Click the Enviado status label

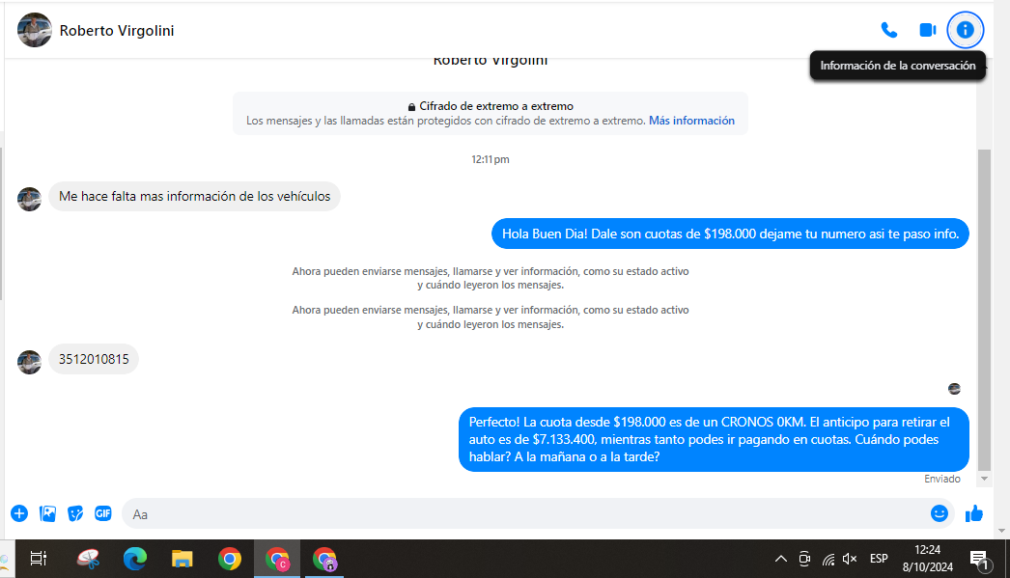coord(941,479)
